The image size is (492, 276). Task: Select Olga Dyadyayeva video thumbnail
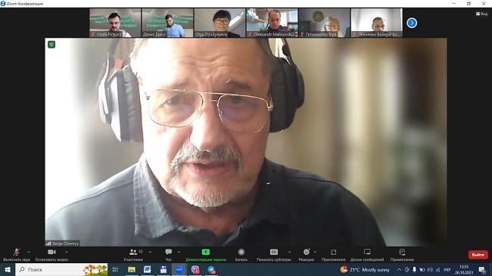click(x=220, y=23)
